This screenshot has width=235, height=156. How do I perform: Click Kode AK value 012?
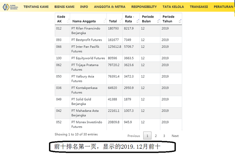coord(59,28)
